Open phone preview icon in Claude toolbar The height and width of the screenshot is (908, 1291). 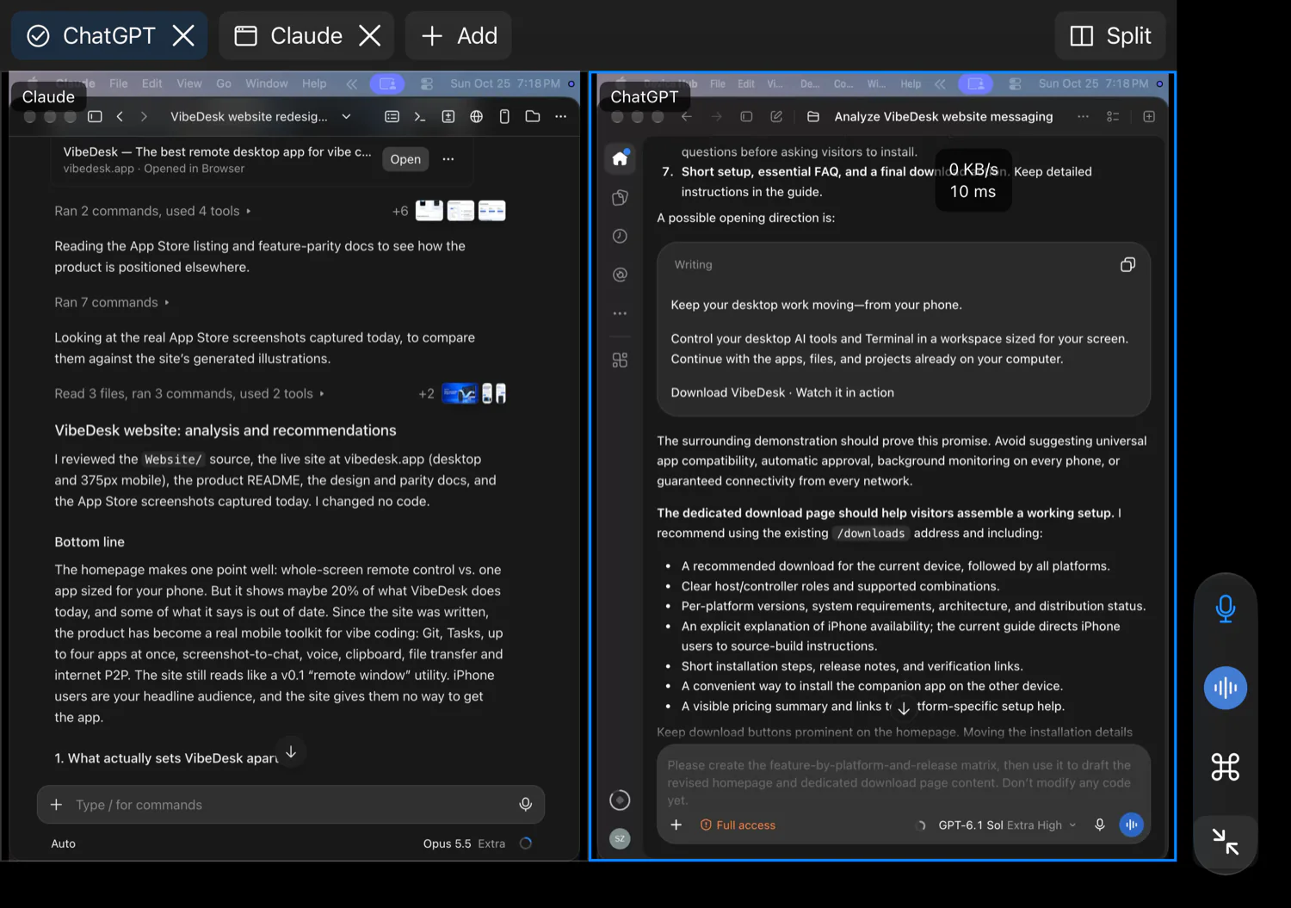click(504, 116)
